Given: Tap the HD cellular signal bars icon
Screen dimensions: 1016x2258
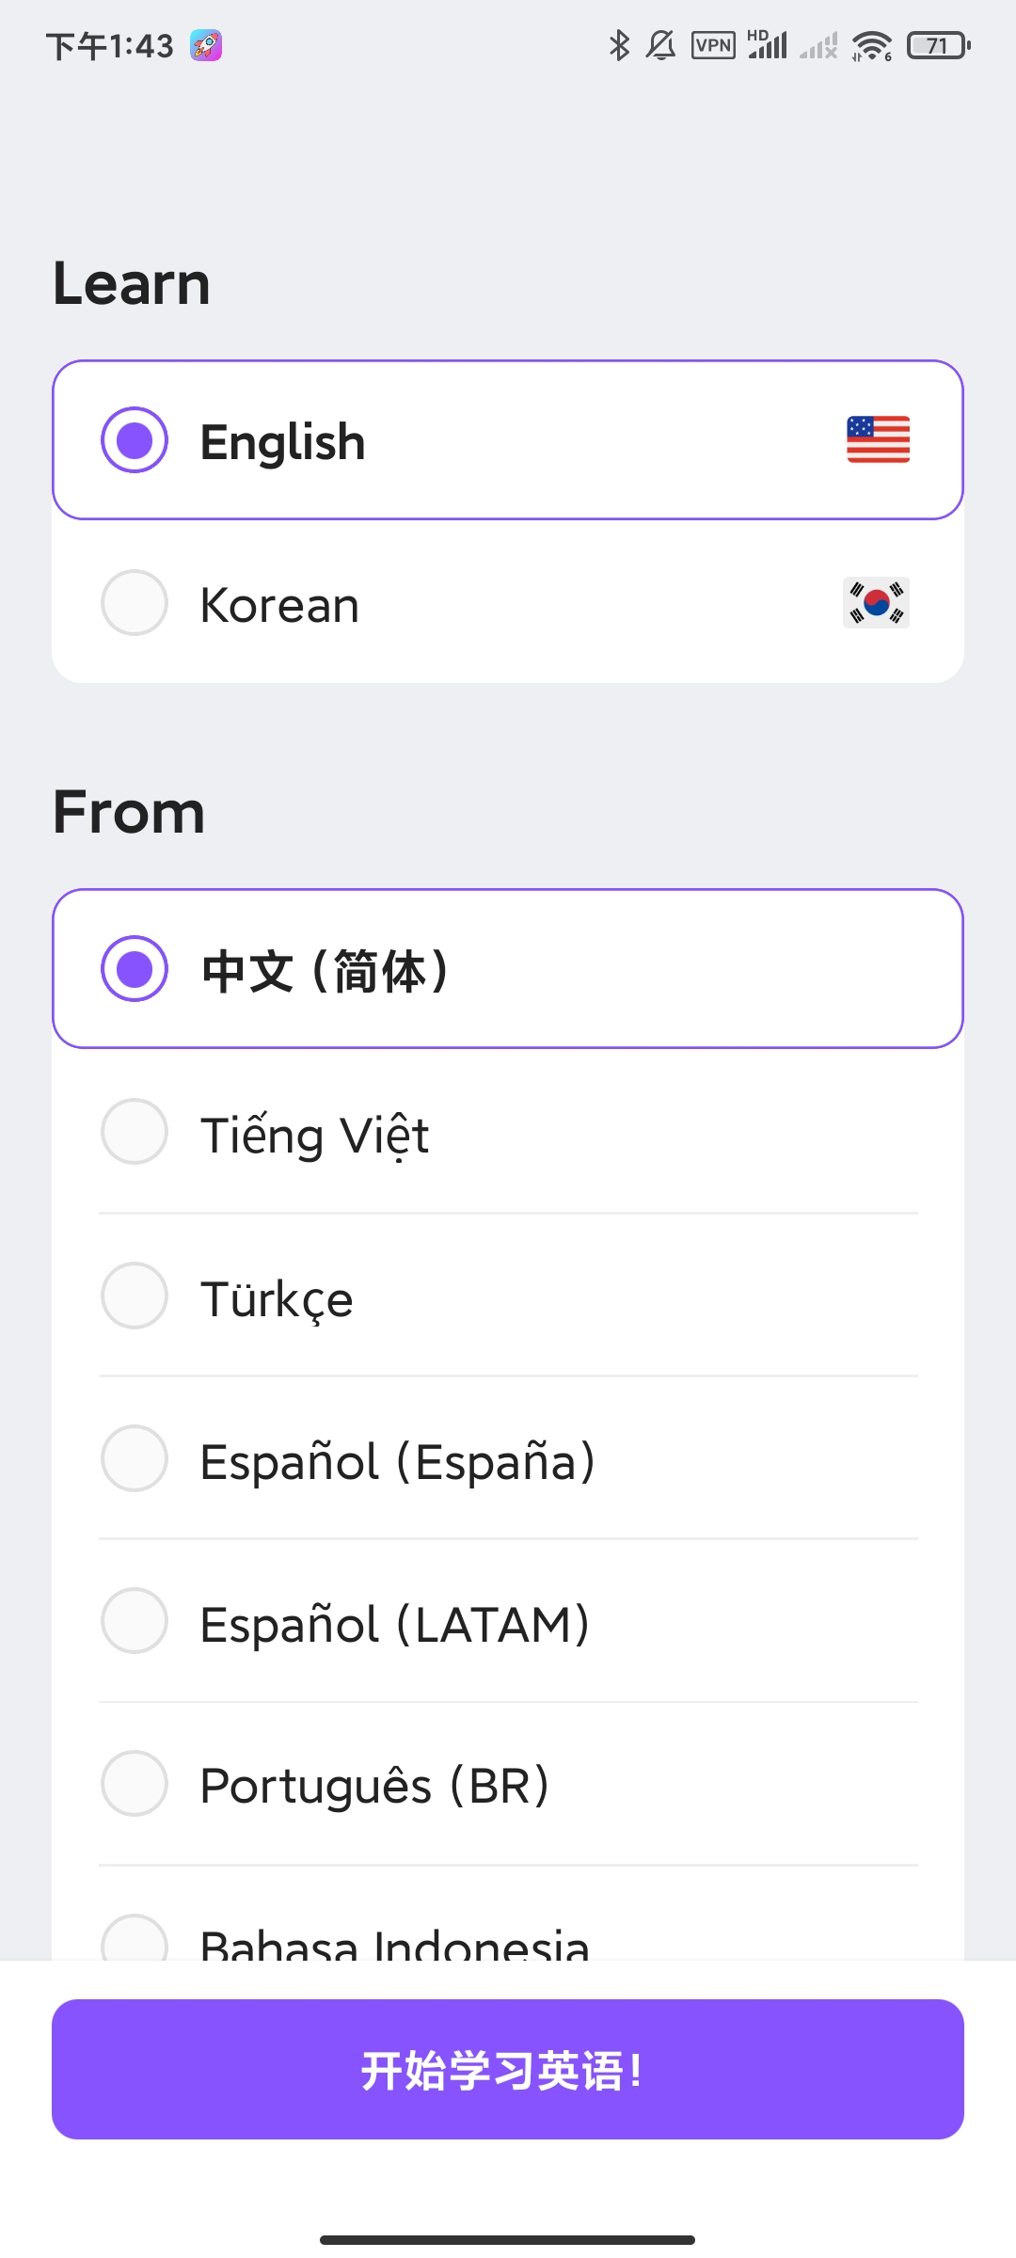Looking at the screenshot, I should coord(767,45).
